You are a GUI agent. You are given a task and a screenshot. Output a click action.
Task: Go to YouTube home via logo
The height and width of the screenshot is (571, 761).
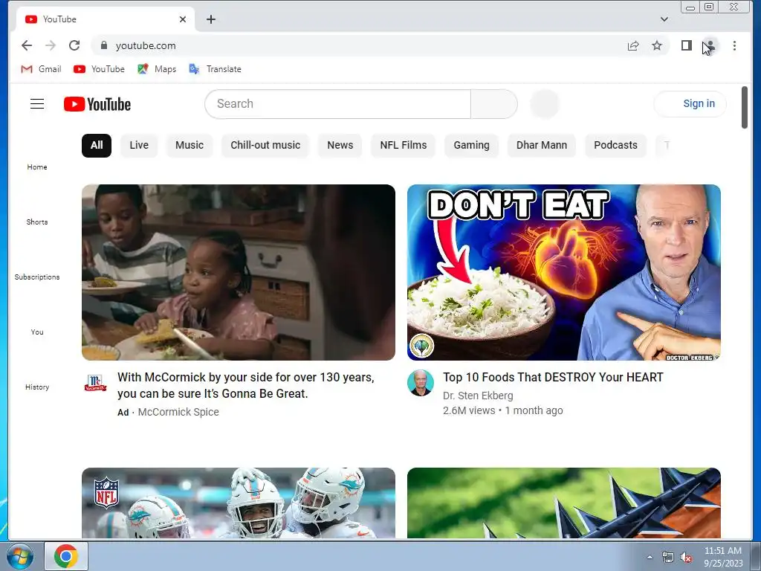(x=97, y=104)
